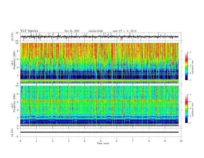This screenshot has height=158, width=204.
Task: Click inside the ch.1 spectrogram panel
Action: pos(99,63)
